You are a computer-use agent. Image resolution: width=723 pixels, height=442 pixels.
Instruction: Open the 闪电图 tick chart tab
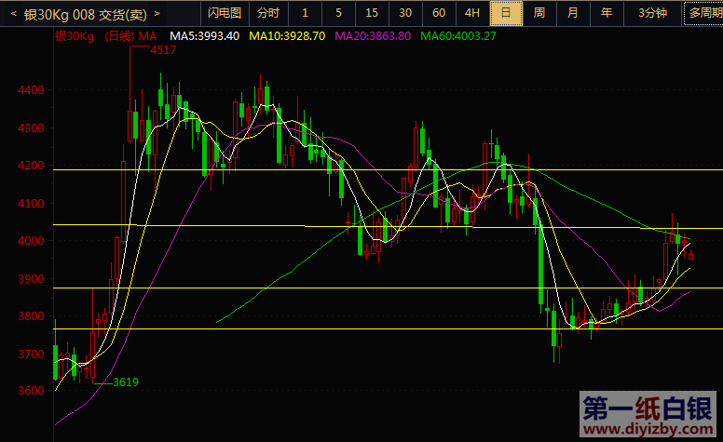[x=224, y=13]
